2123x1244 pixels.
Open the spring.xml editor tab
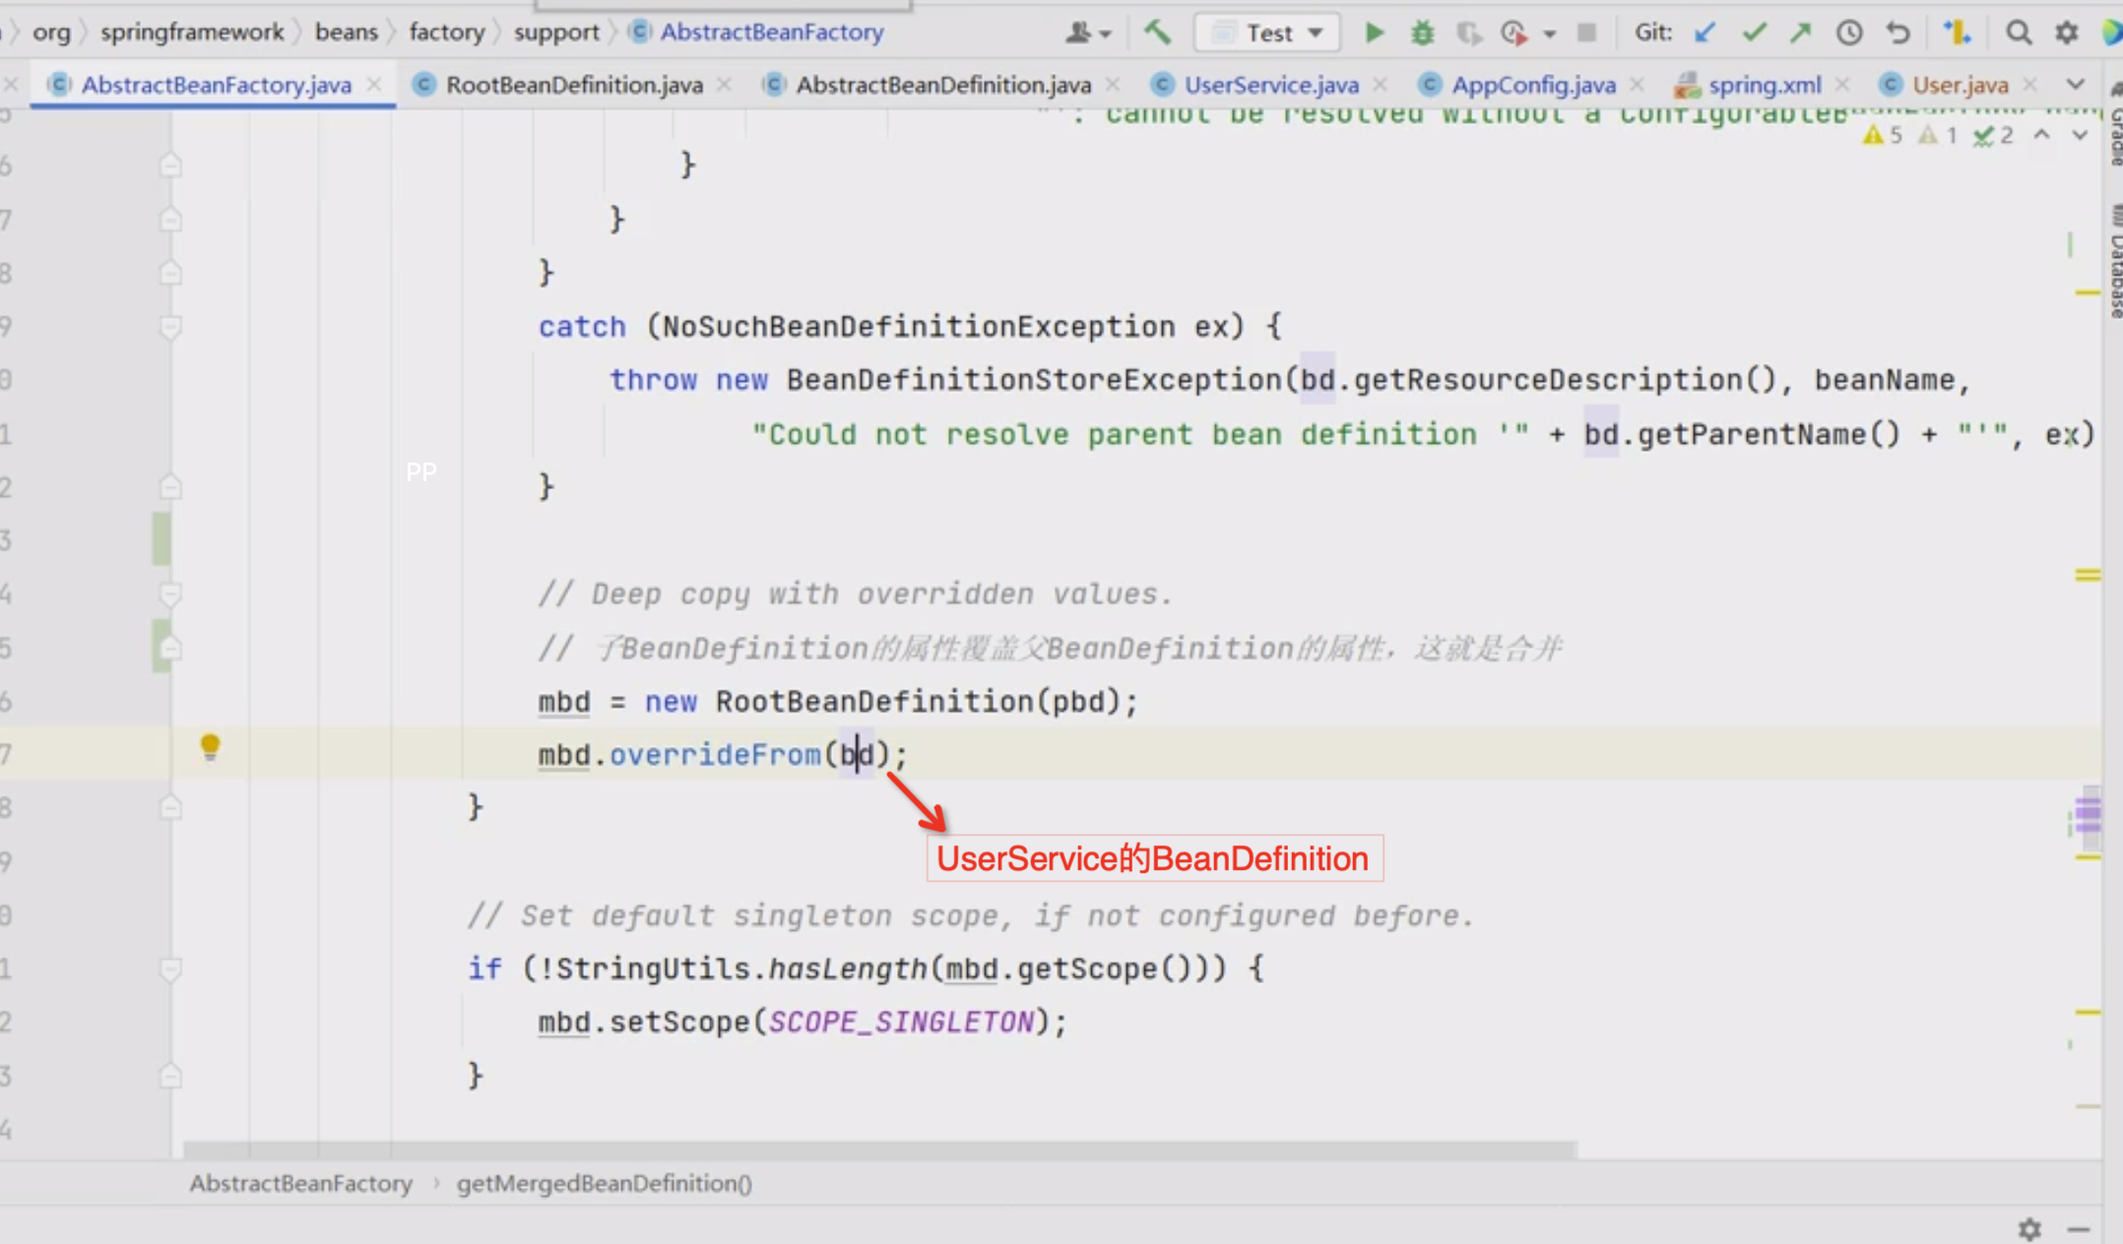click(x=1764, y=86)
